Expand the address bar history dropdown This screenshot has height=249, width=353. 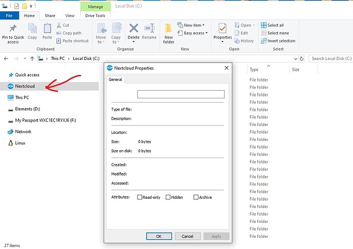[295, 59]
